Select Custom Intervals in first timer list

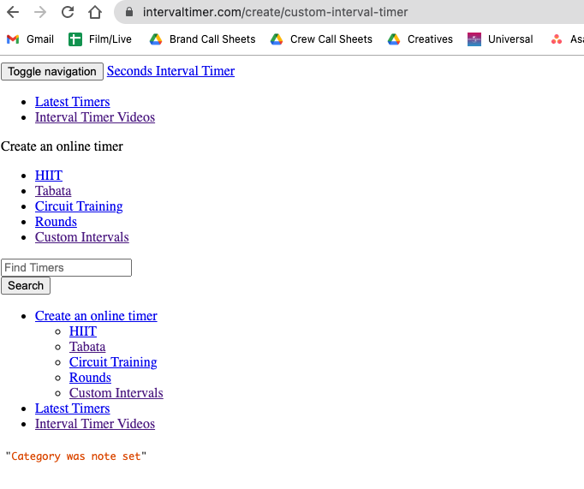click(x=82, y=237)
